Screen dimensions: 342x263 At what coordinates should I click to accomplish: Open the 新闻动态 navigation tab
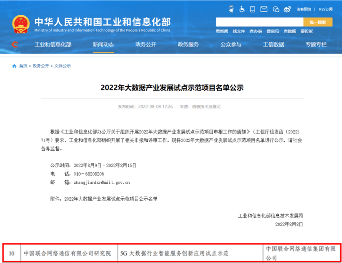tap(103, 44)
